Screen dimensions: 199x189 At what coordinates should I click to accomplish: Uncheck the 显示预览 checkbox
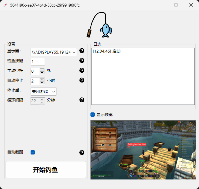[x=93, y=114]
